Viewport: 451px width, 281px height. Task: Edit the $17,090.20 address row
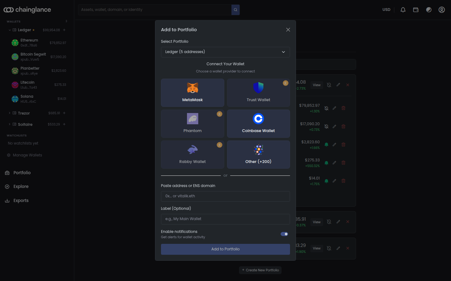334,126
